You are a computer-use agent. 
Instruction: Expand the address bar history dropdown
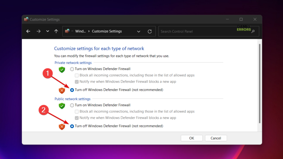coord(139,31)
